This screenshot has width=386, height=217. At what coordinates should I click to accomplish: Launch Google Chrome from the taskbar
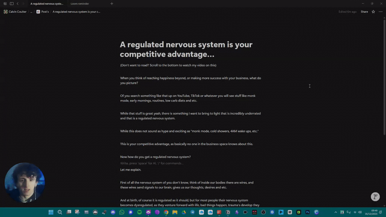tap(165, 212)
